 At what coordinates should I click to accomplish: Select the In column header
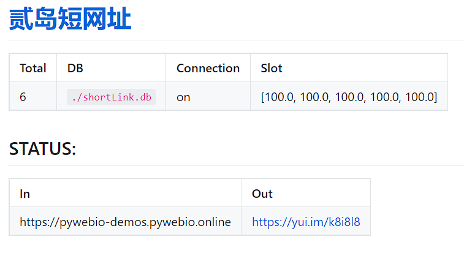point(25,194)
